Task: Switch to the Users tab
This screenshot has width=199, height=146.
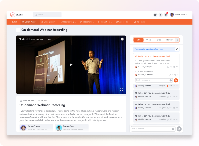Action: (x=149, y=40)
